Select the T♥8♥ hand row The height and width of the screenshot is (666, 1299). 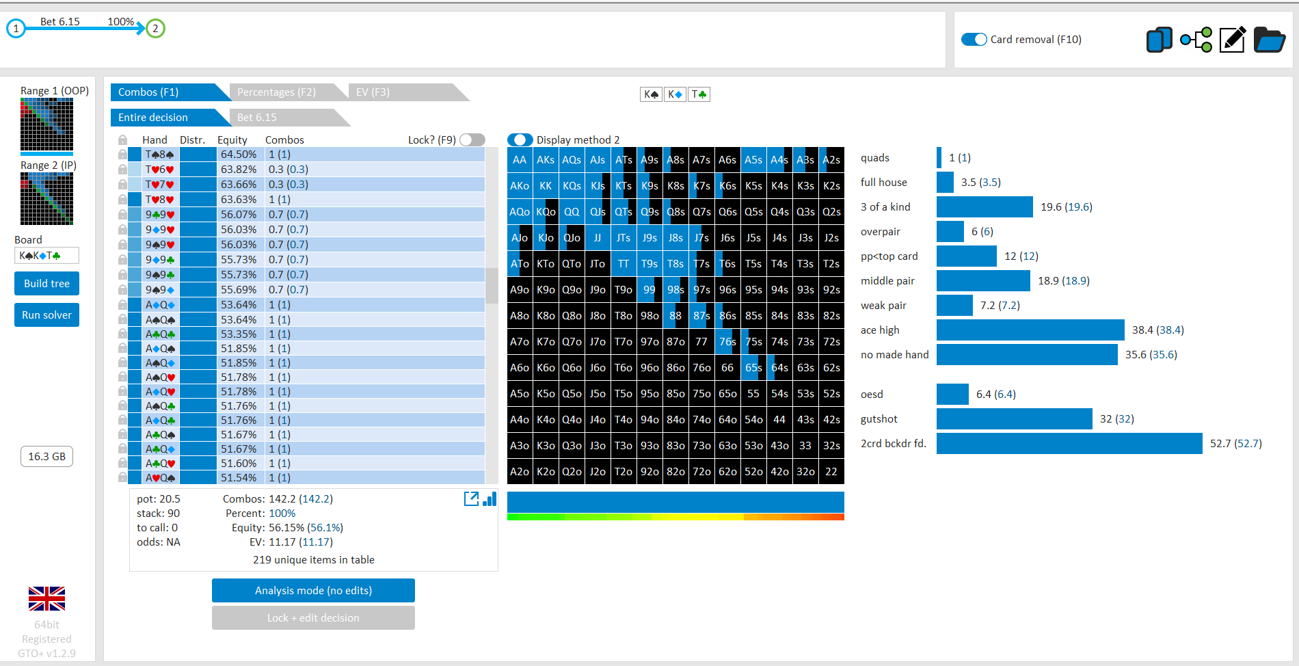click(x=306, y=200)
